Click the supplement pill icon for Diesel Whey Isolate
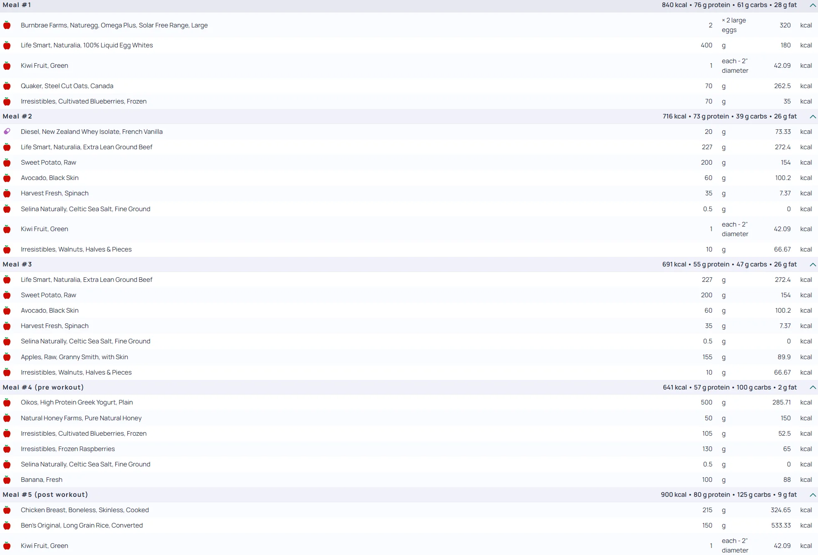818x555 pixels. (x=7, y=132)
